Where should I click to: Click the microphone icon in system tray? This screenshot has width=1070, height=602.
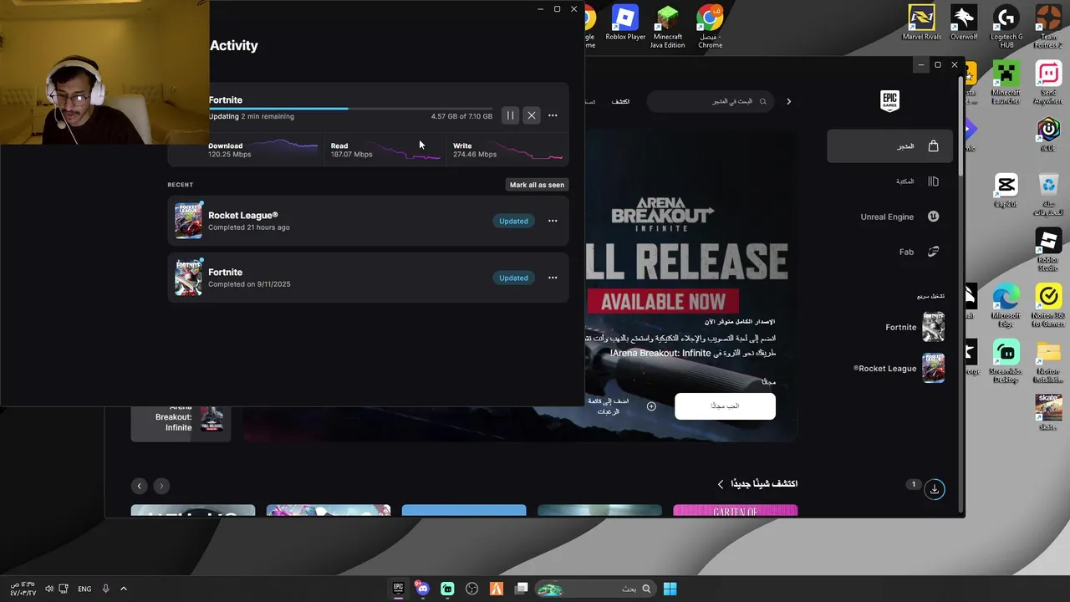coord(105,589)
